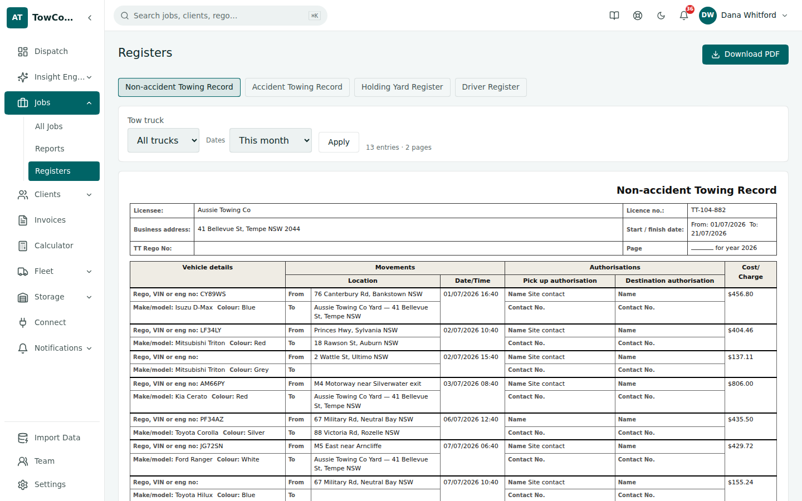Toggle dark mode moon icon
Image resolution: width=802 pixels, height=501 pixels.
661,16
